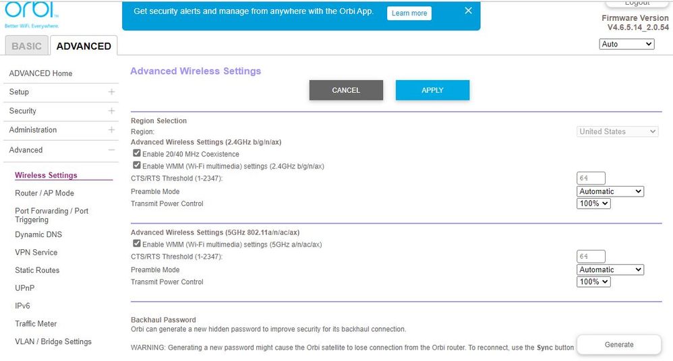Toggle 5GHz WMM settings checkbox
673x361 pixels.
coord(137,244)
